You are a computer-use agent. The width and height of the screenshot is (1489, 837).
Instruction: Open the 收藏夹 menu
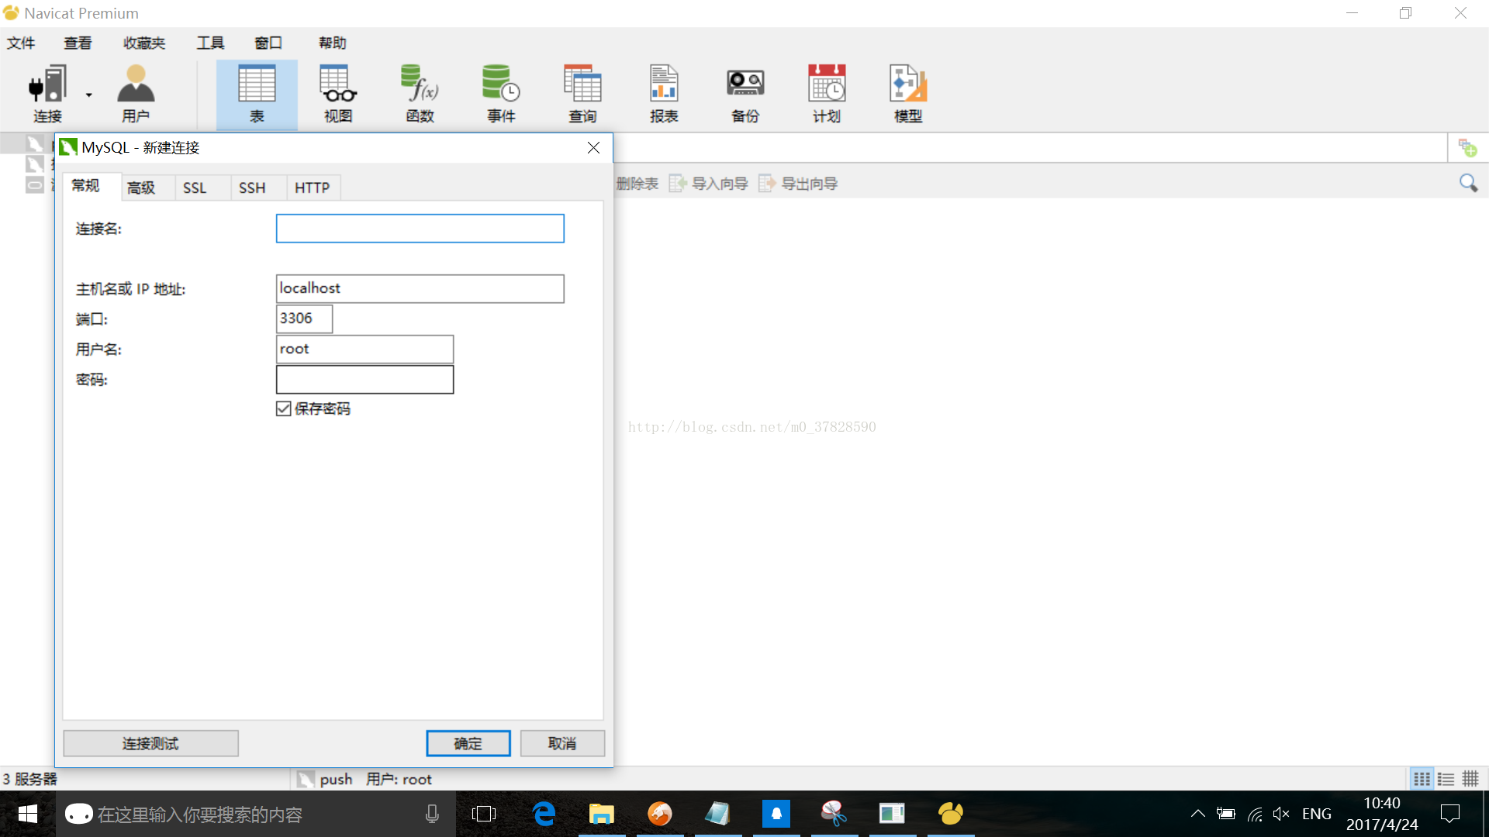(x=144, y=43)
